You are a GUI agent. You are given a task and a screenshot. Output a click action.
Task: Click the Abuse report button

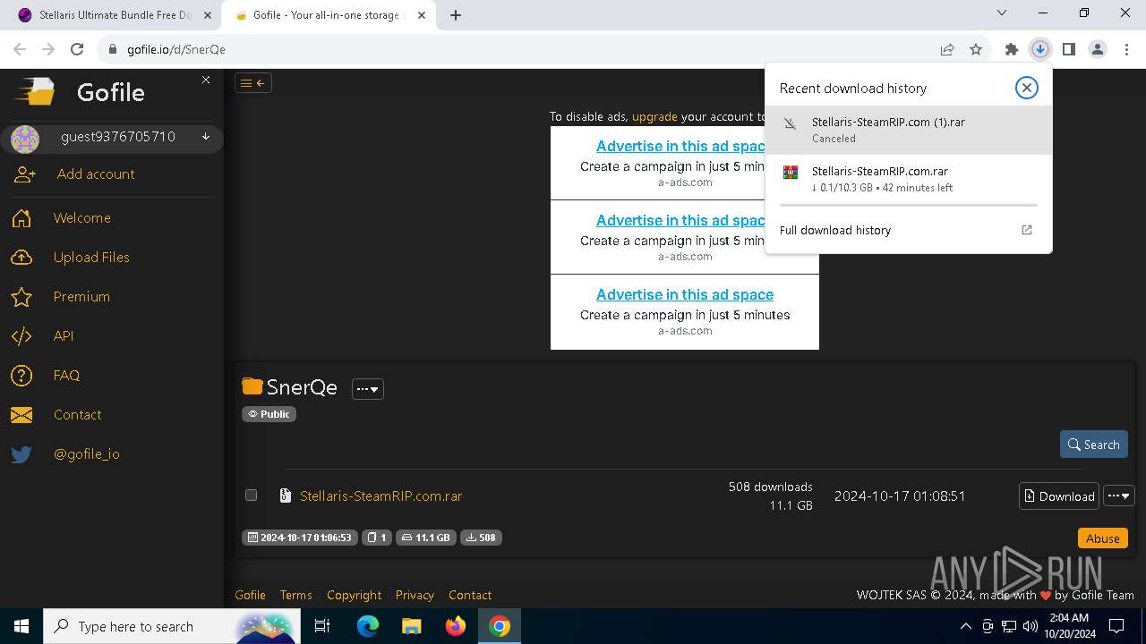[1103, 538]
